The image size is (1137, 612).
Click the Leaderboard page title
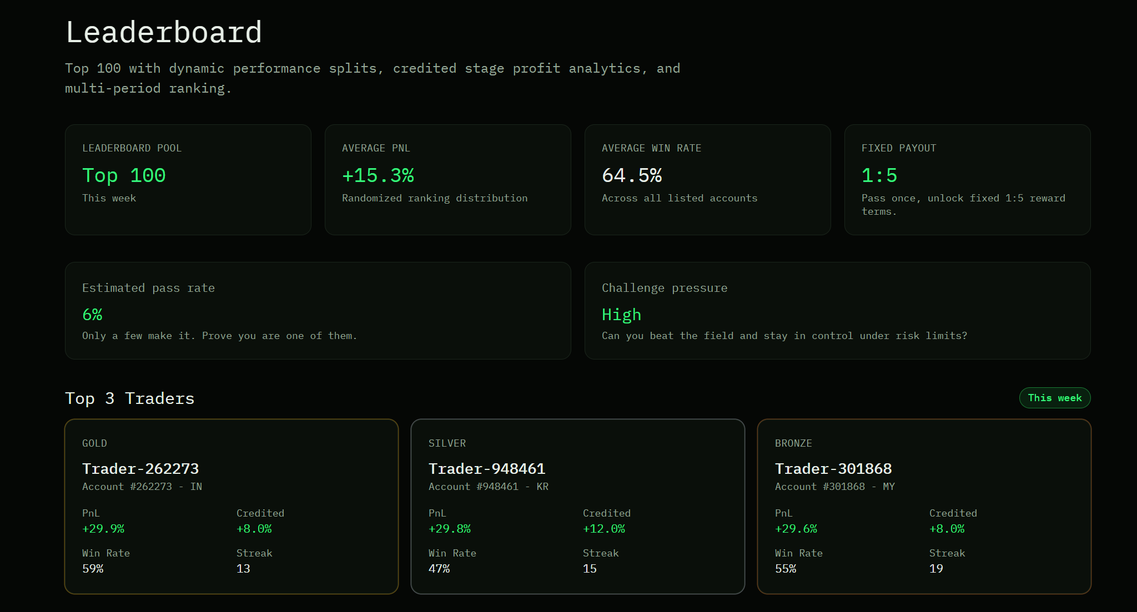(164, 32)
